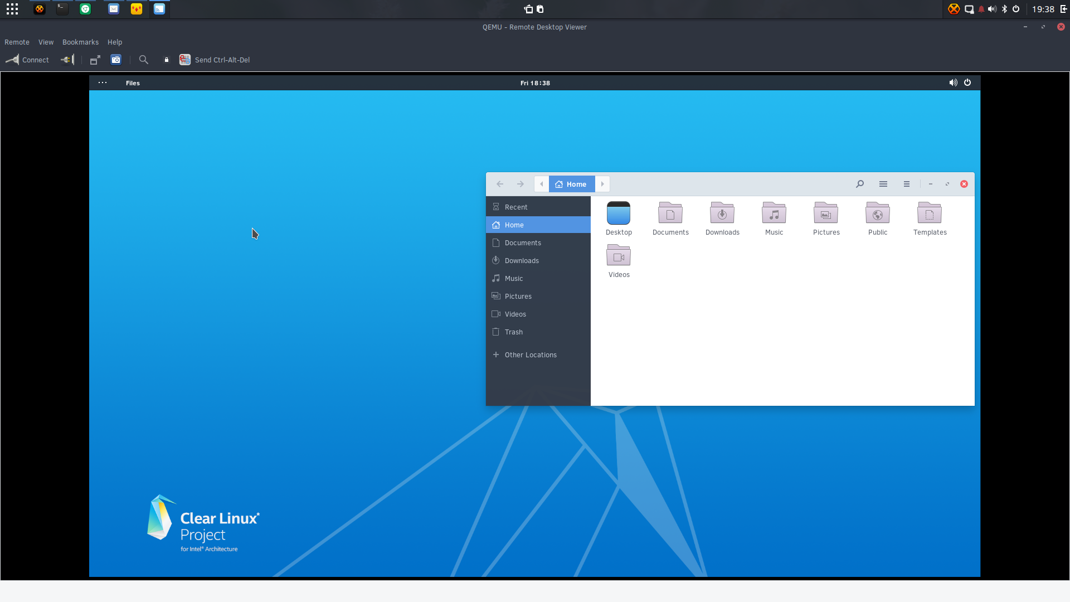
Task: Click the host clock showing 19:38
Action: 1043,9
